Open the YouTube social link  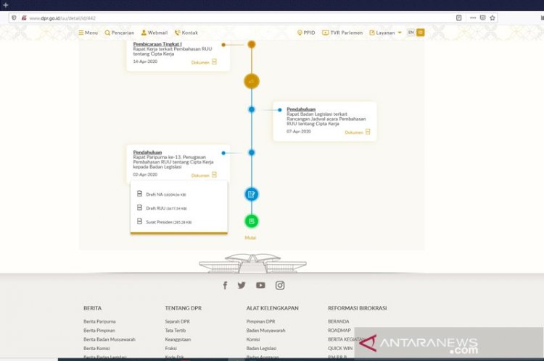tap(260, 285)
